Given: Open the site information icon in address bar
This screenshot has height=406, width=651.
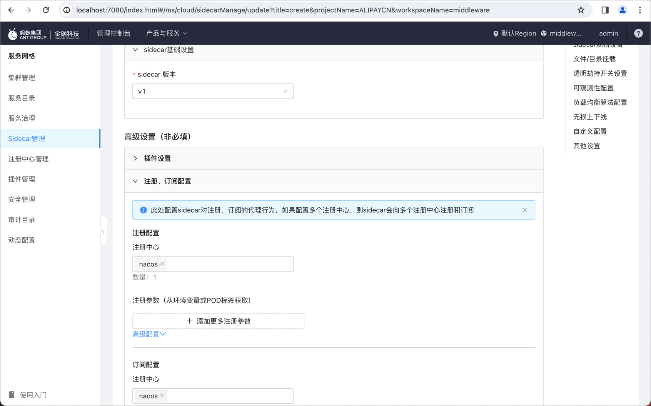Looking at the screenshot, I should [x=67, y=10].
